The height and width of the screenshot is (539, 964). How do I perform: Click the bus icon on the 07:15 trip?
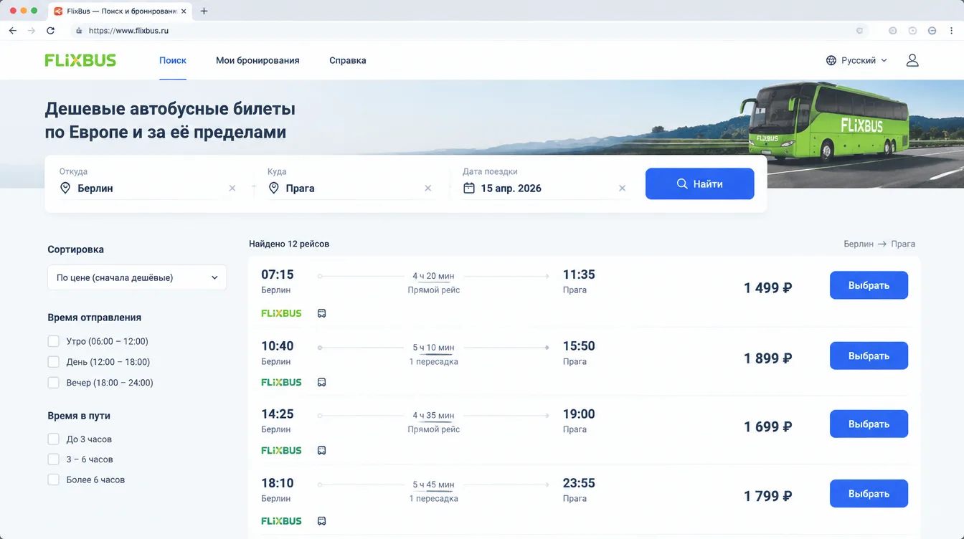tap(322, 313)
